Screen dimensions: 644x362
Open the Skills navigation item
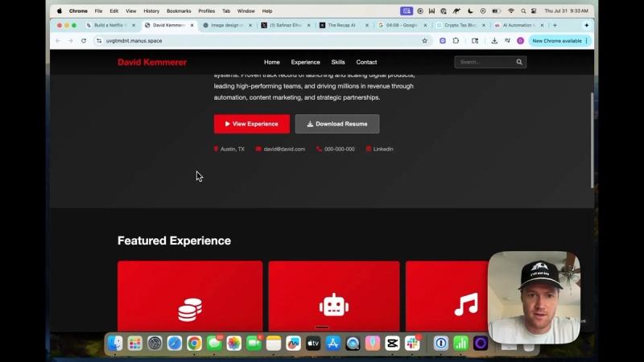(x=338, y=62)
